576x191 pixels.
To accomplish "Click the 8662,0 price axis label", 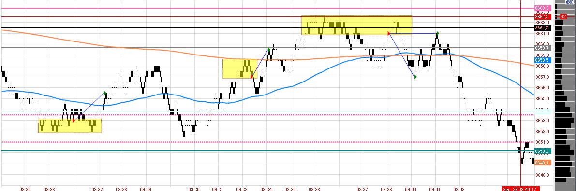I will 543,22.
